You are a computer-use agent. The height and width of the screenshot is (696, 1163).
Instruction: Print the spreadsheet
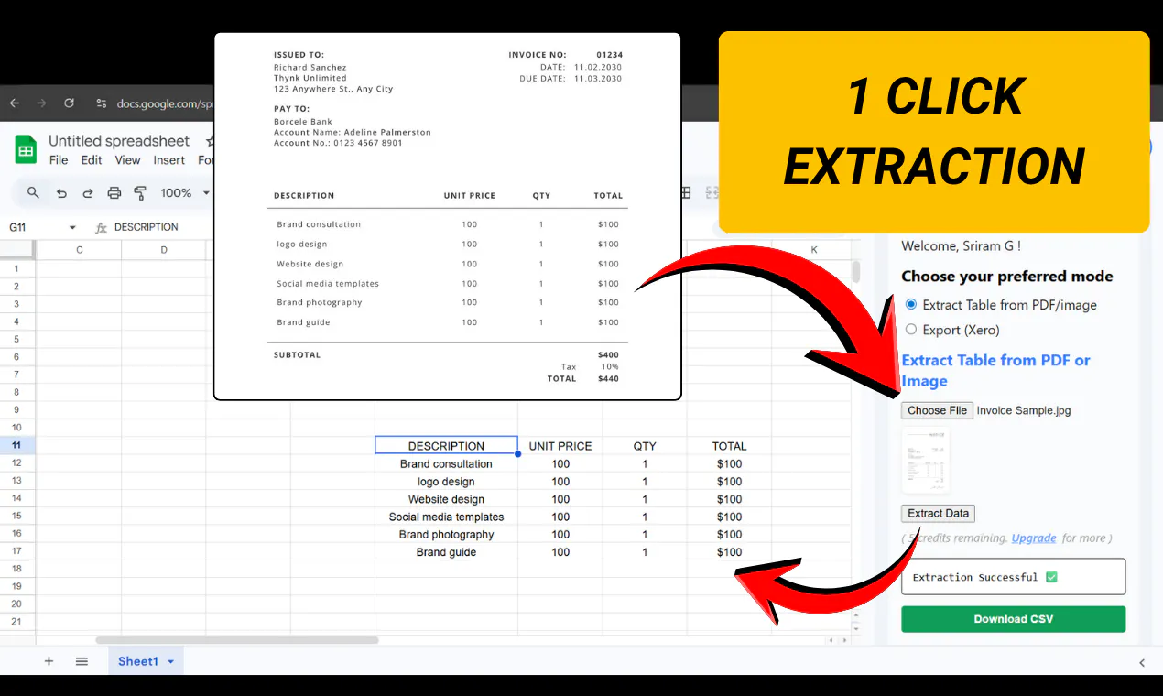(114, 193)
